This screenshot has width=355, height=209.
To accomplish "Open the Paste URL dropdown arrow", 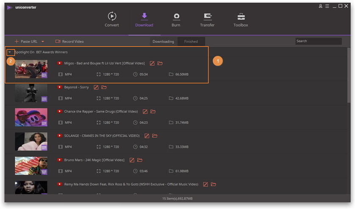I will (43, 41).
